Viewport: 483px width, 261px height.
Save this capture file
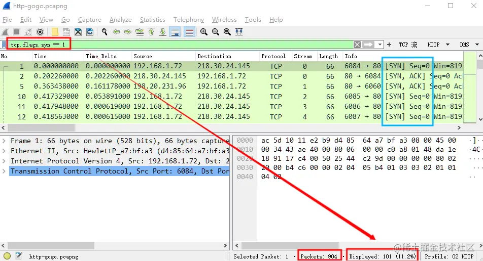[x=66, y=32]
